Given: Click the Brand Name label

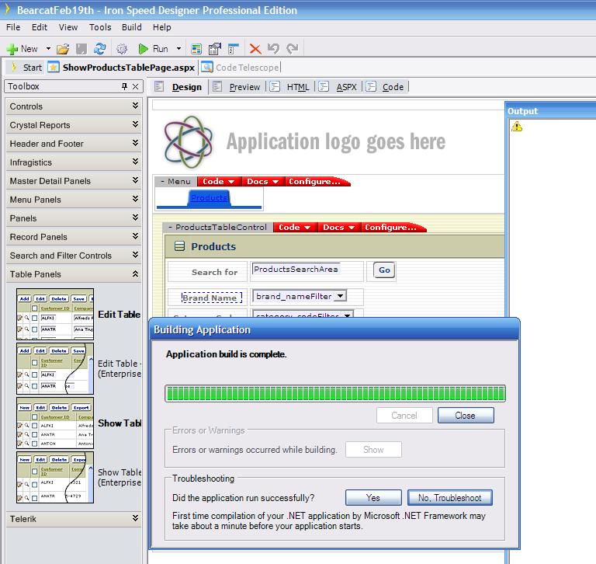Looking at the screenshot, I should (211, 298).
